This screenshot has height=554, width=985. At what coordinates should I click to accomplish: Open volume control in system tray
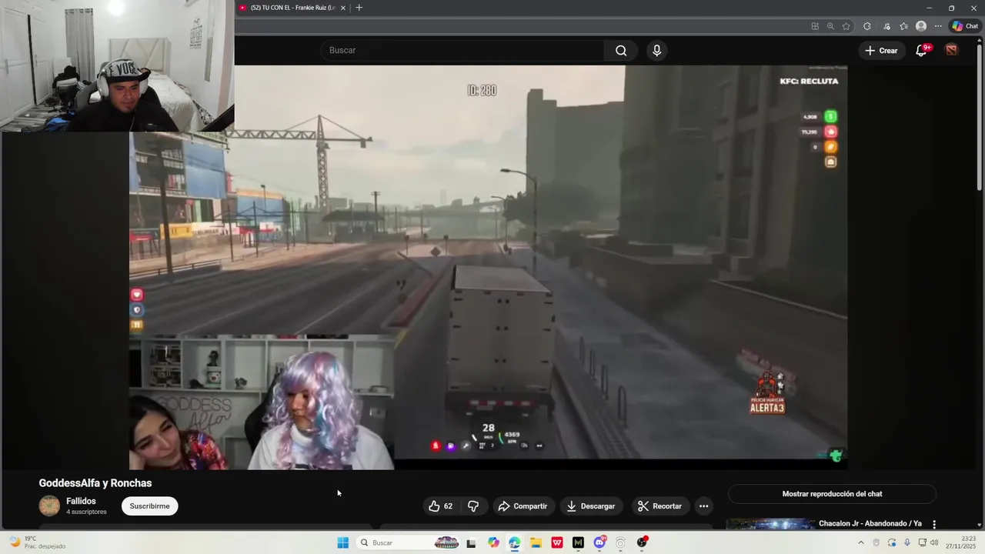[x=935, y=542]
